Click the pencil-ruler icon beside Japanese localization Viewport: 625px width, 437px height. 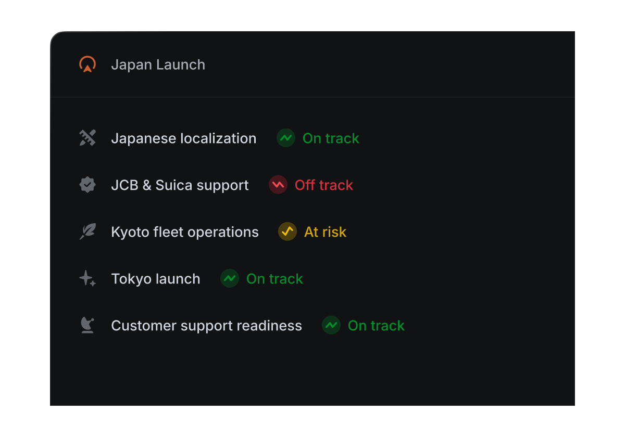tap(87, 138)
